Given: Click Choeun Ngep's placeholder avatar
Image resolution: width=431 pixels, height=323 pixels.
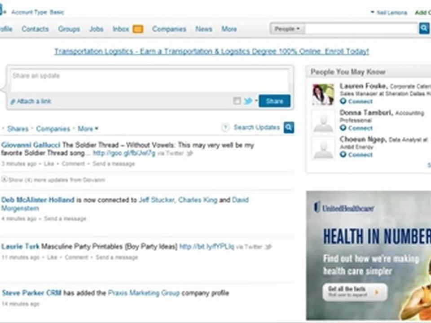Looking at the screenshot, I should coord(323,148).
